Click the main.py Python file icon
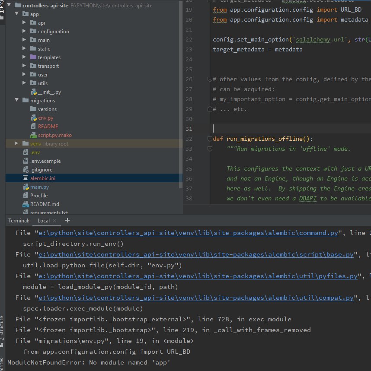 coord(26,187)
